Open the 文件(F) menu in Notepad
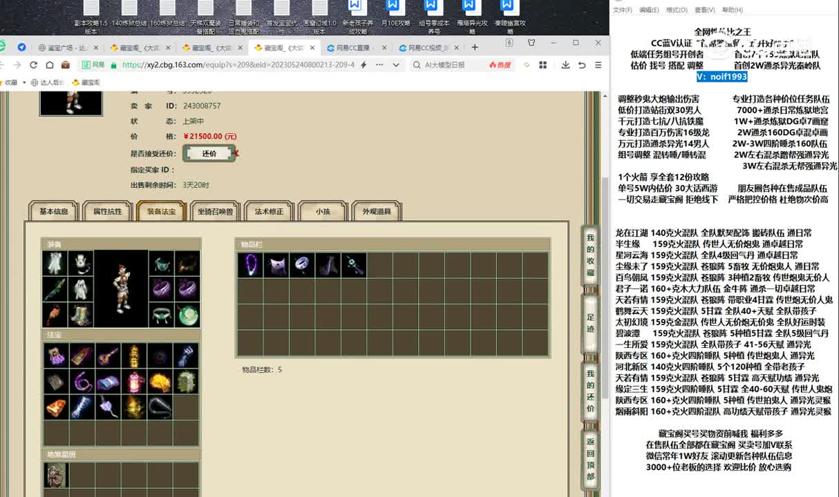839x497 pixels. 621,10
